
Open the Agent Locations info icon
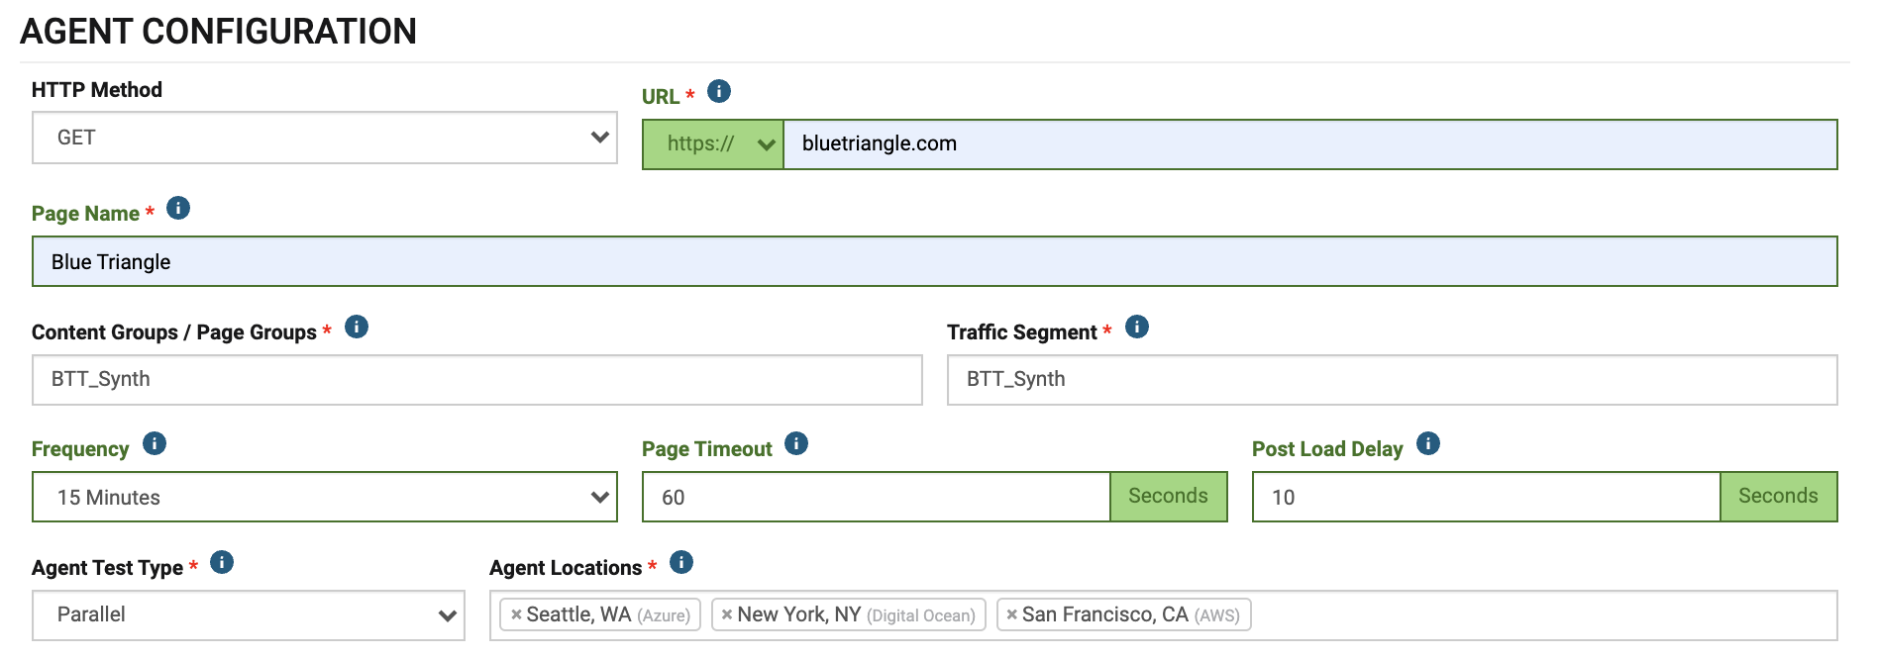coord(681,562)
